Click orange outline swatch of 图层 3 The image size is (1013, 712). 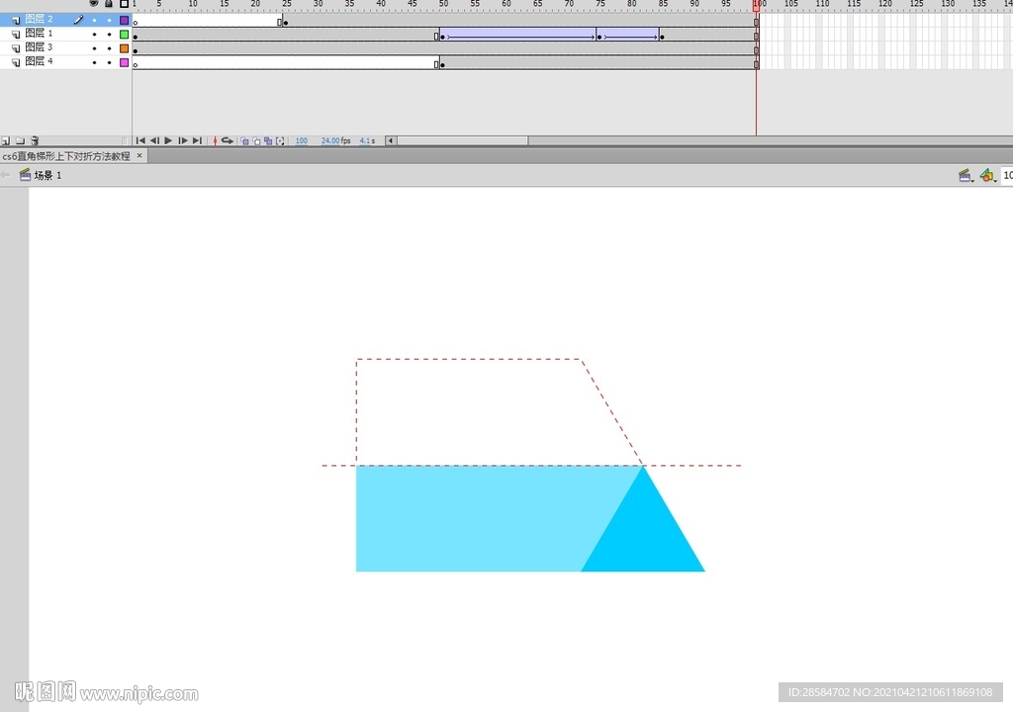pyautogui.click(x=124, y=48)
